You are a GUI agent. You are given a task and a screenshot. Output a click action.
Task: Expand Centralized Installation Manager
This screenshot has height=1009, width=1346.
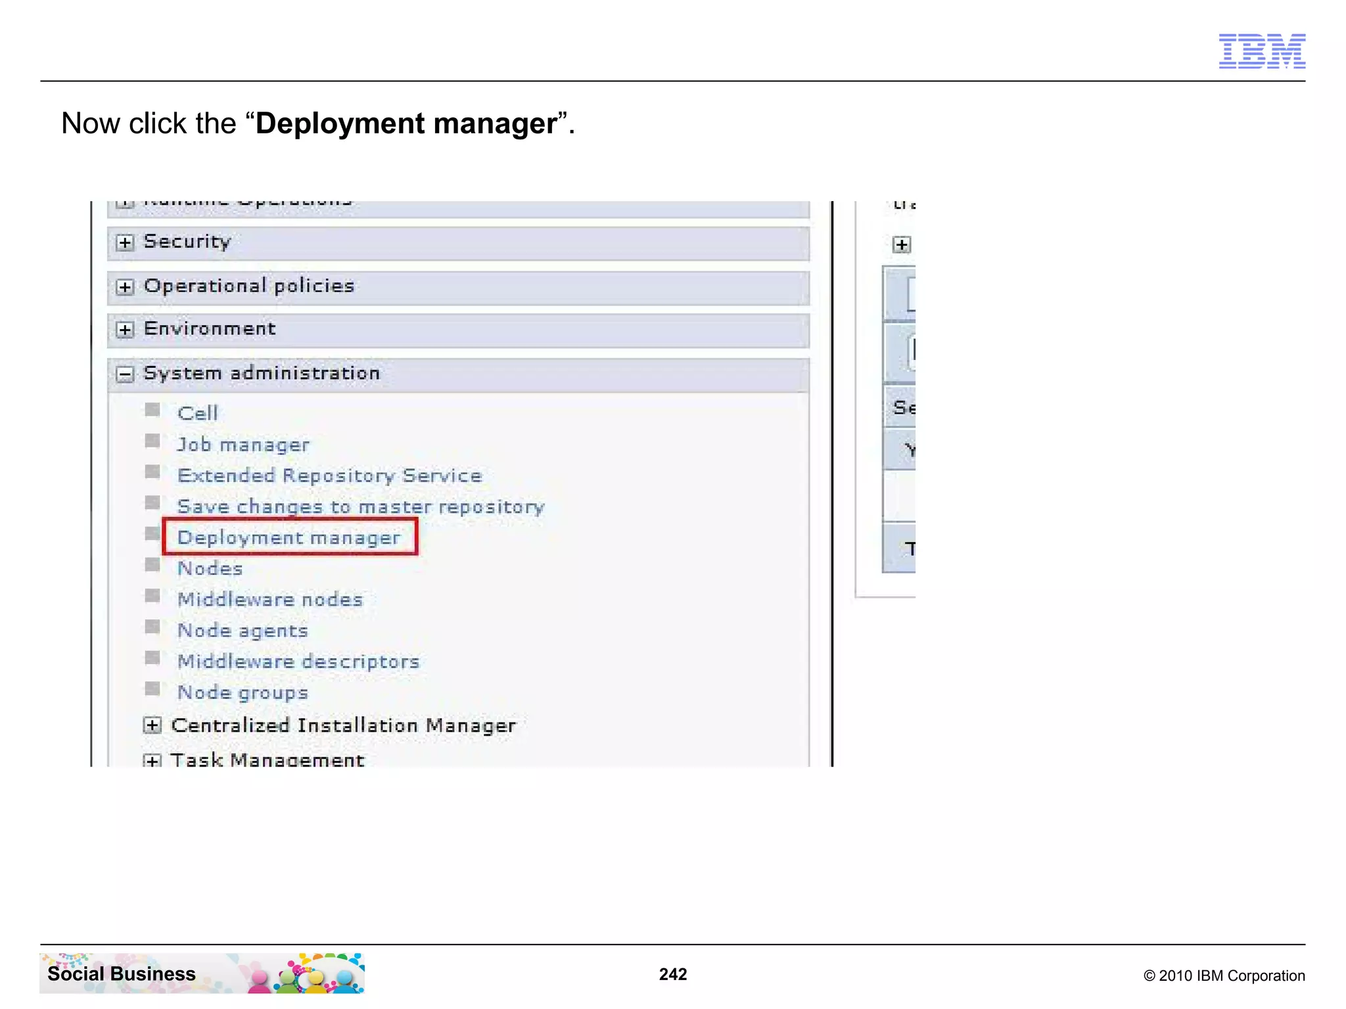click(152, 725)
